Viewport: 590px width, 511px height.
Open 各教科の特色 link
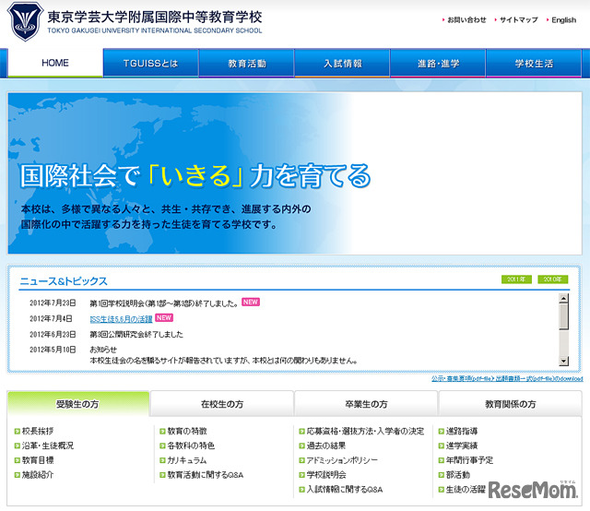[191, 446]
